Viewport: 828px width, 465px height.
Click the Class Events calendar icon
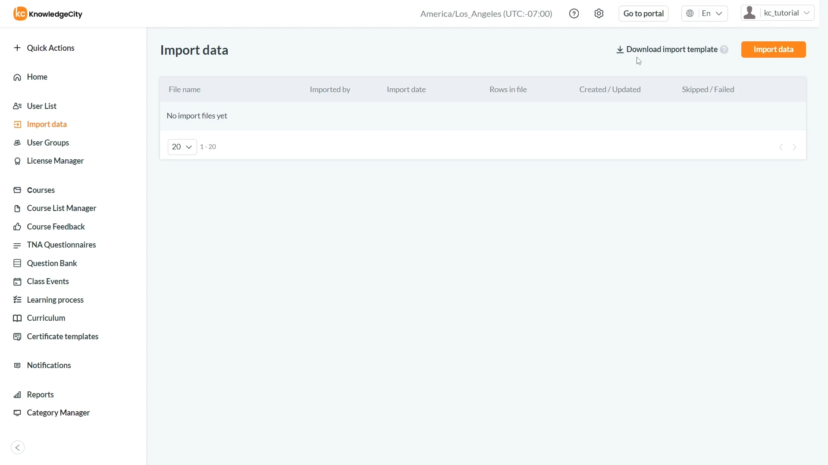pos(17,282)
